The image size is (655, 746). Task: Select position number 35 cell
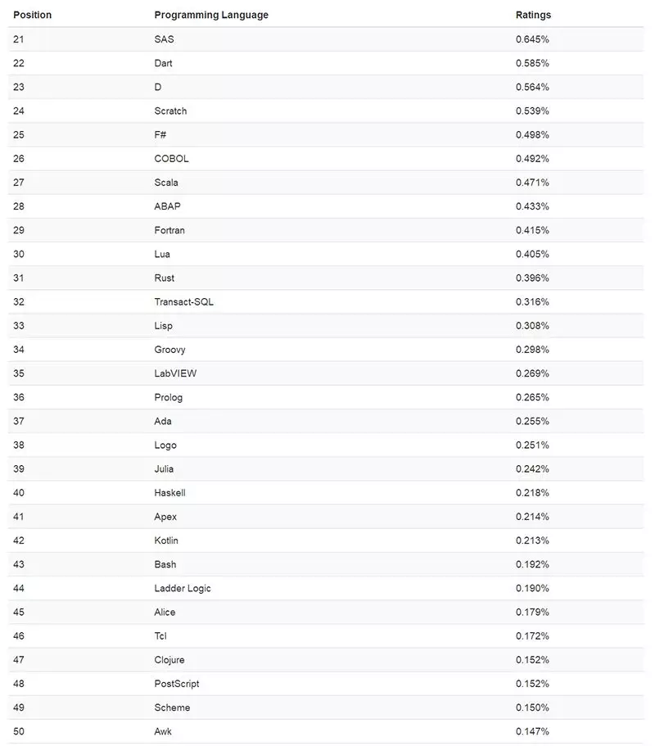[19, 373]
